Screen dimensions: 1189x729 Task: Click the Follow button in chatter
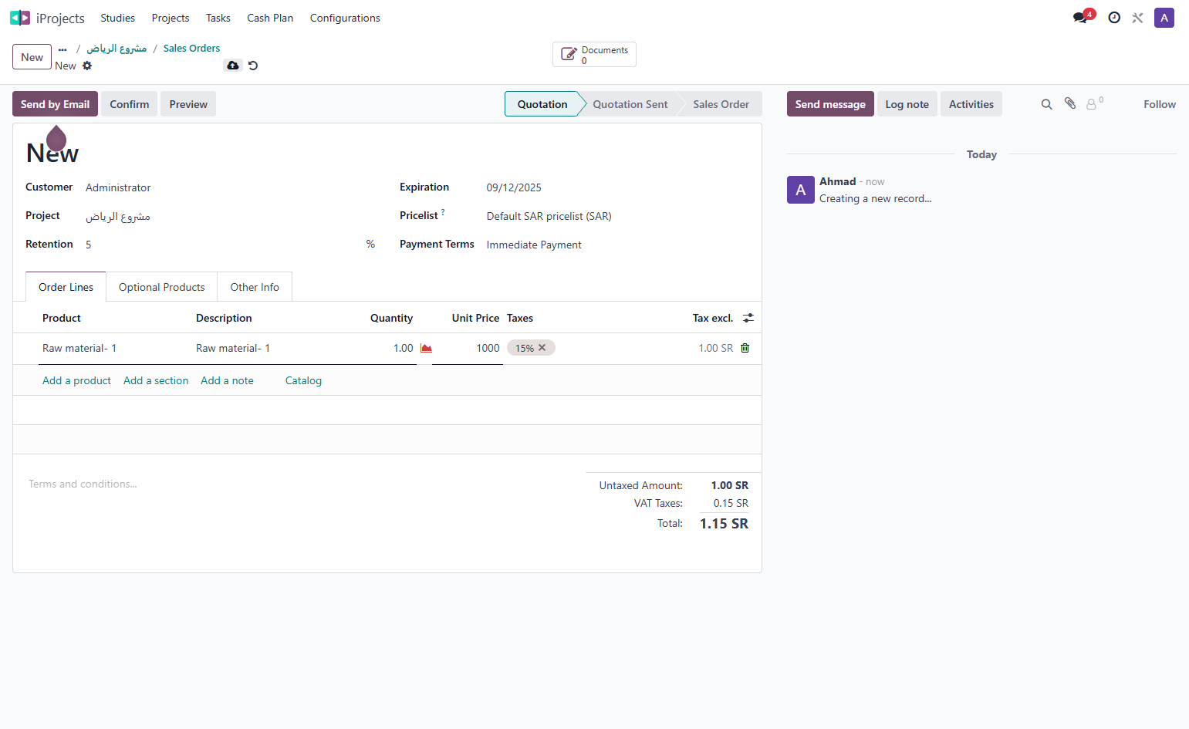(x=1160, y=104)
